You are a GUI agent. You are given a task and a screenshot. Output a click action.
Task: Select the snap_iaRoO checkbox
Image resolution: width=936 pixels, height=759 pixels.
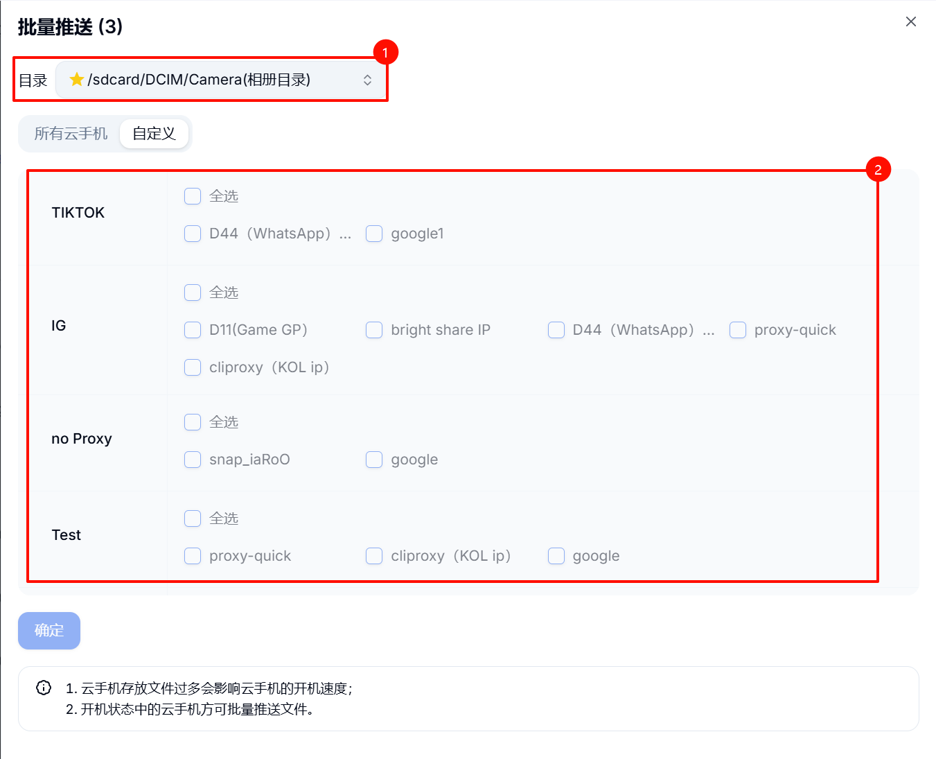(x=192, y=460)
